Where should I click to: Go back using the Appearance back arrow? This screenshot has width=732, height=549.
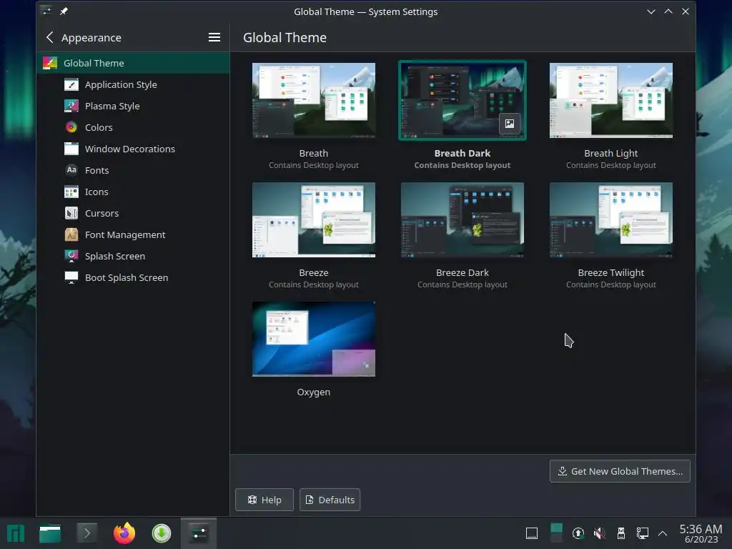pos(50,37)
